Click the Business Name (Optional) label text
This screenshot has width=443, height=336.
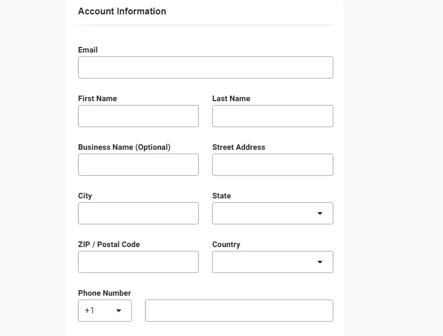(x=124, y=148)
